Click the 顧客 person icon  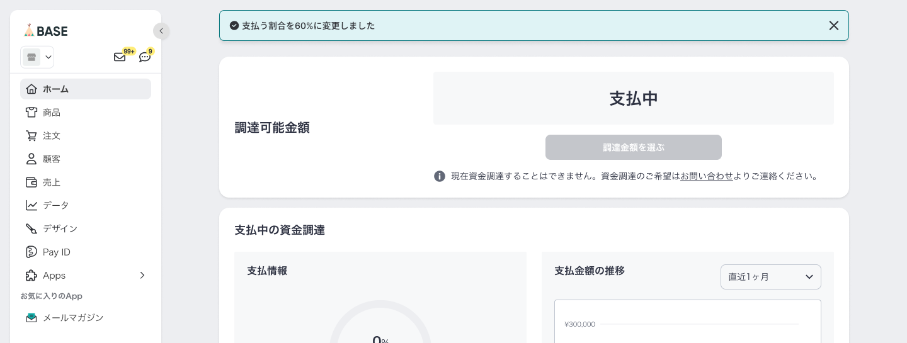pyautogui.click(x=31, y=159)
